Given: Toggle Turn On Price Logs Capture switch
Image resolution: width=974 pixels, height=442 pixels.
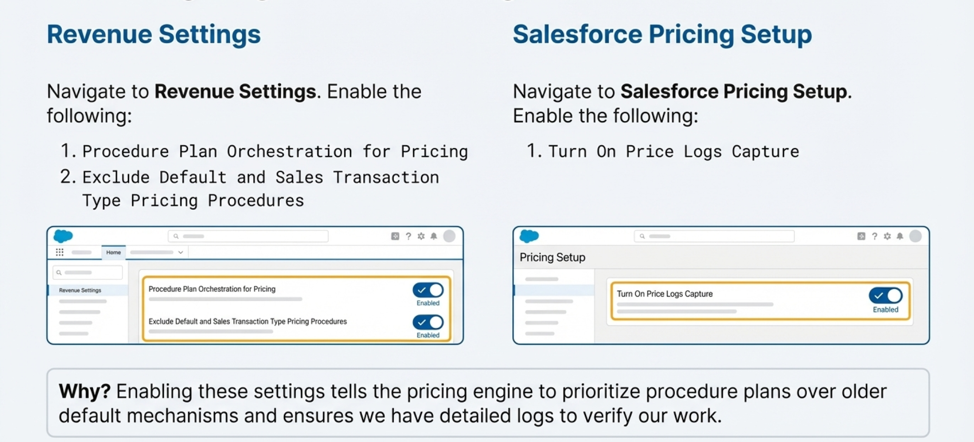Looking at the screenshot, I should [x=885, y=296].
